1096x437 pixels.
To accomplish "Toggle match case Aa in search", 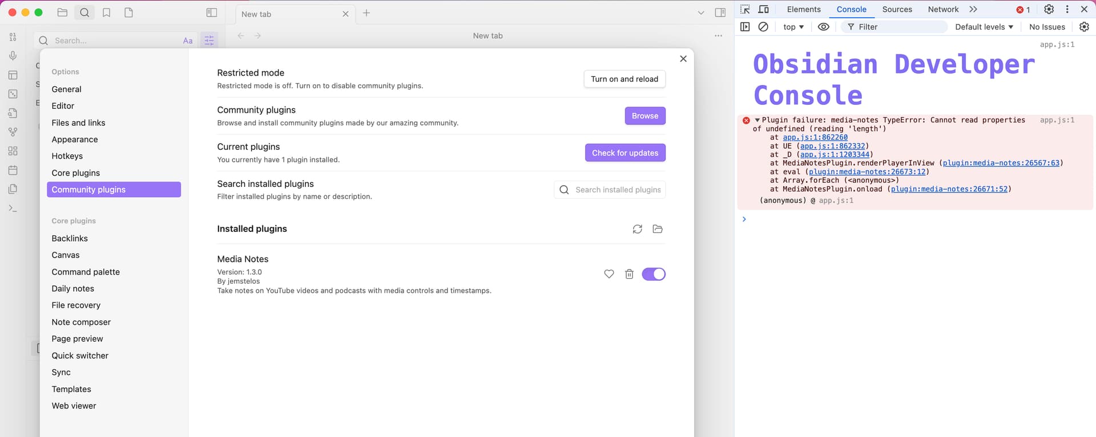I will click(x=188, y=40).
